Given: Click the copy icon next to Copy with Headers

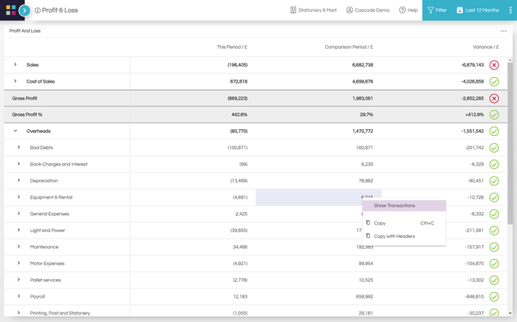Looking at the screenshot, I should [368, 236].
